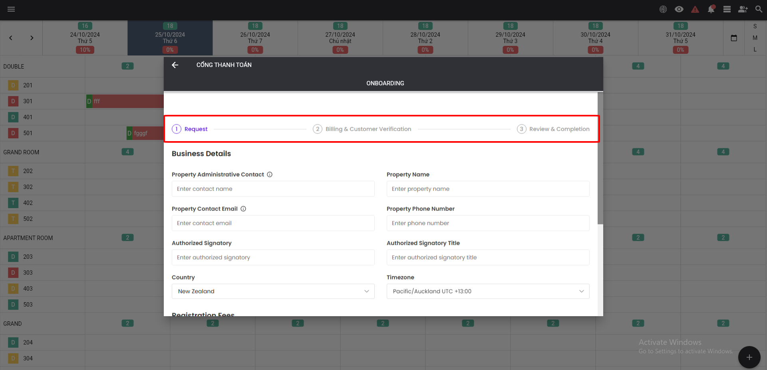Click the back arrow in Cổng thanh toán dialog
The height and width of the screenshot is (370, 767).
pos(175,65)
